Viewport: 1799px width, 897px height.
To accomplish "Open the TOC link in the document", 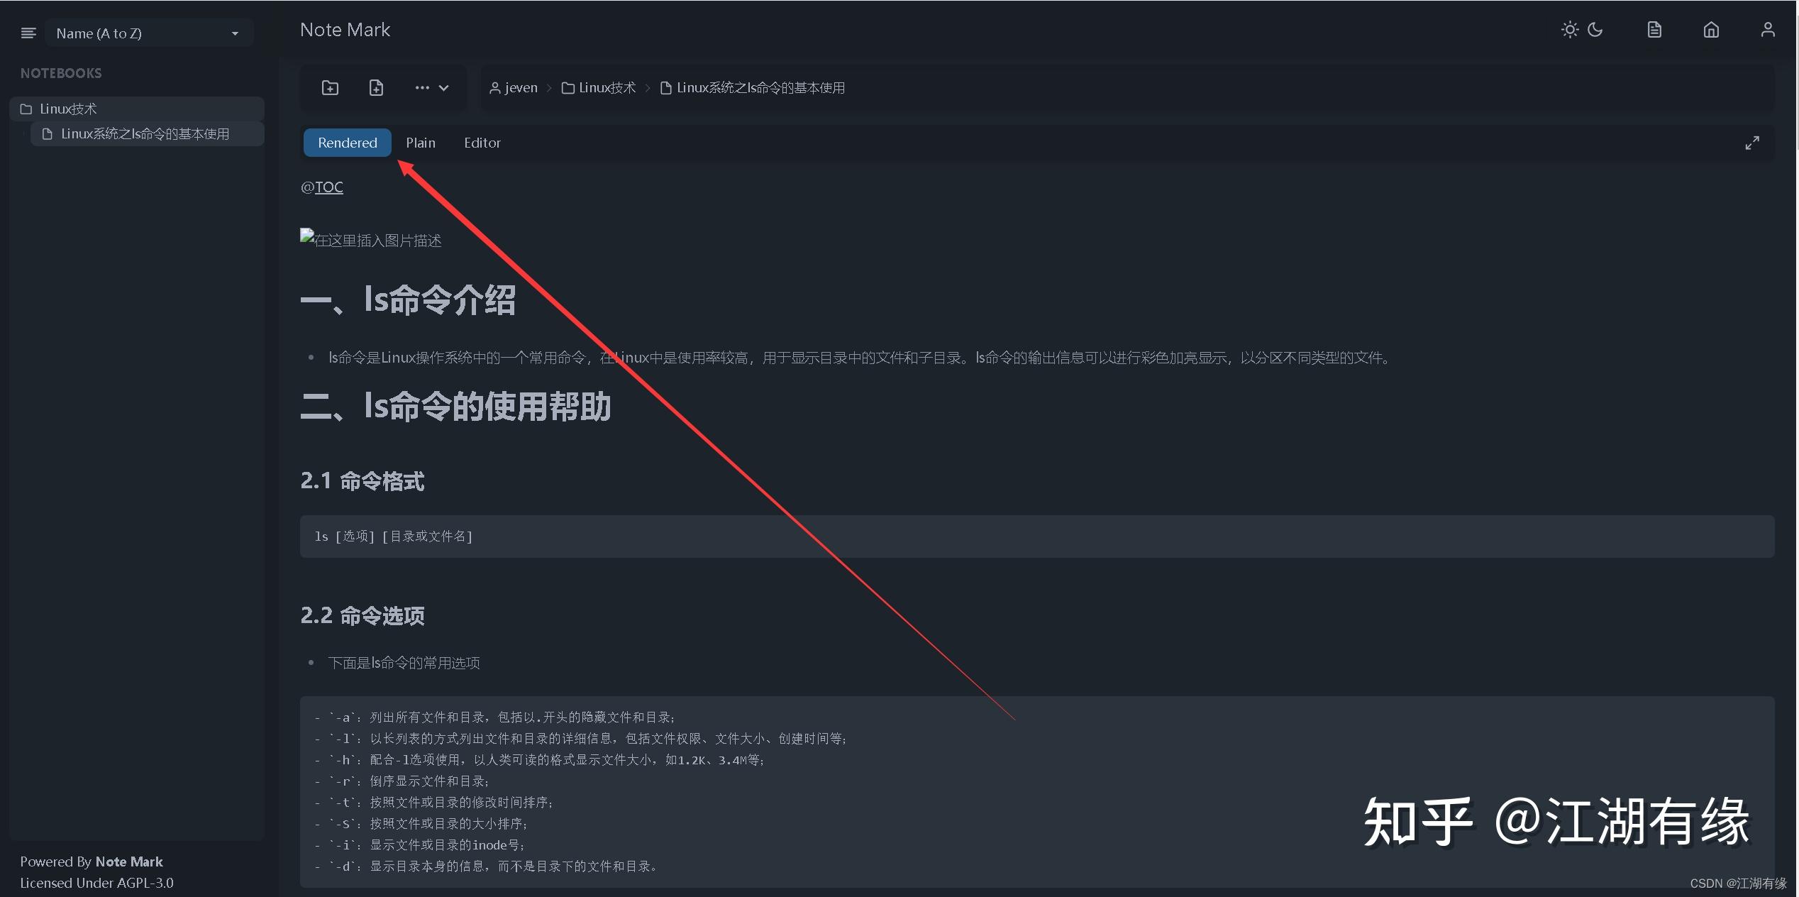I will coord(330,186).
